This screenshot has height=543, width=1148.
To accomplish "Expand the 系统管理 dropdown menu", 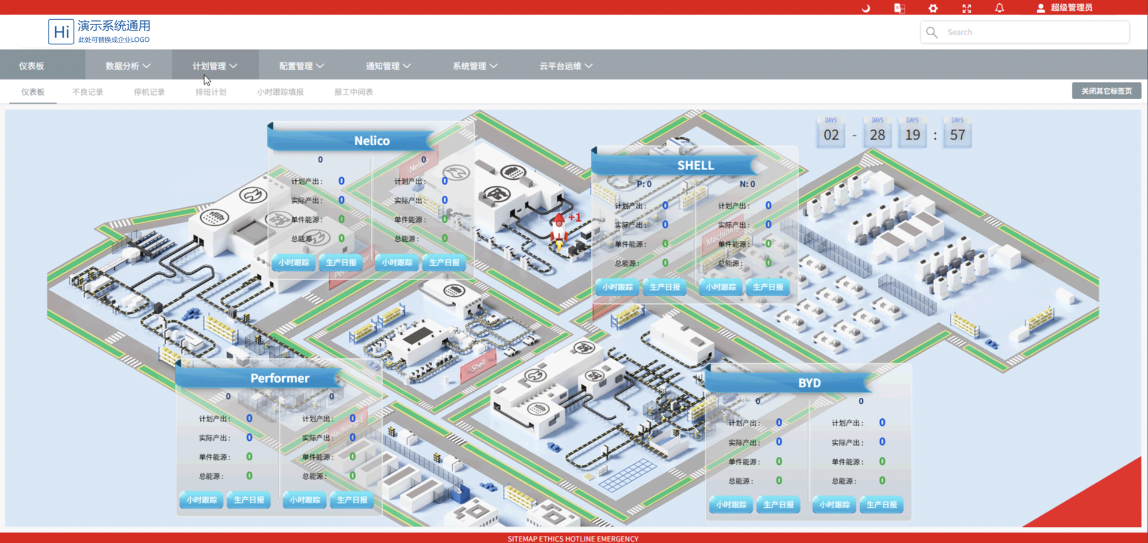I will tap(475, 66).
